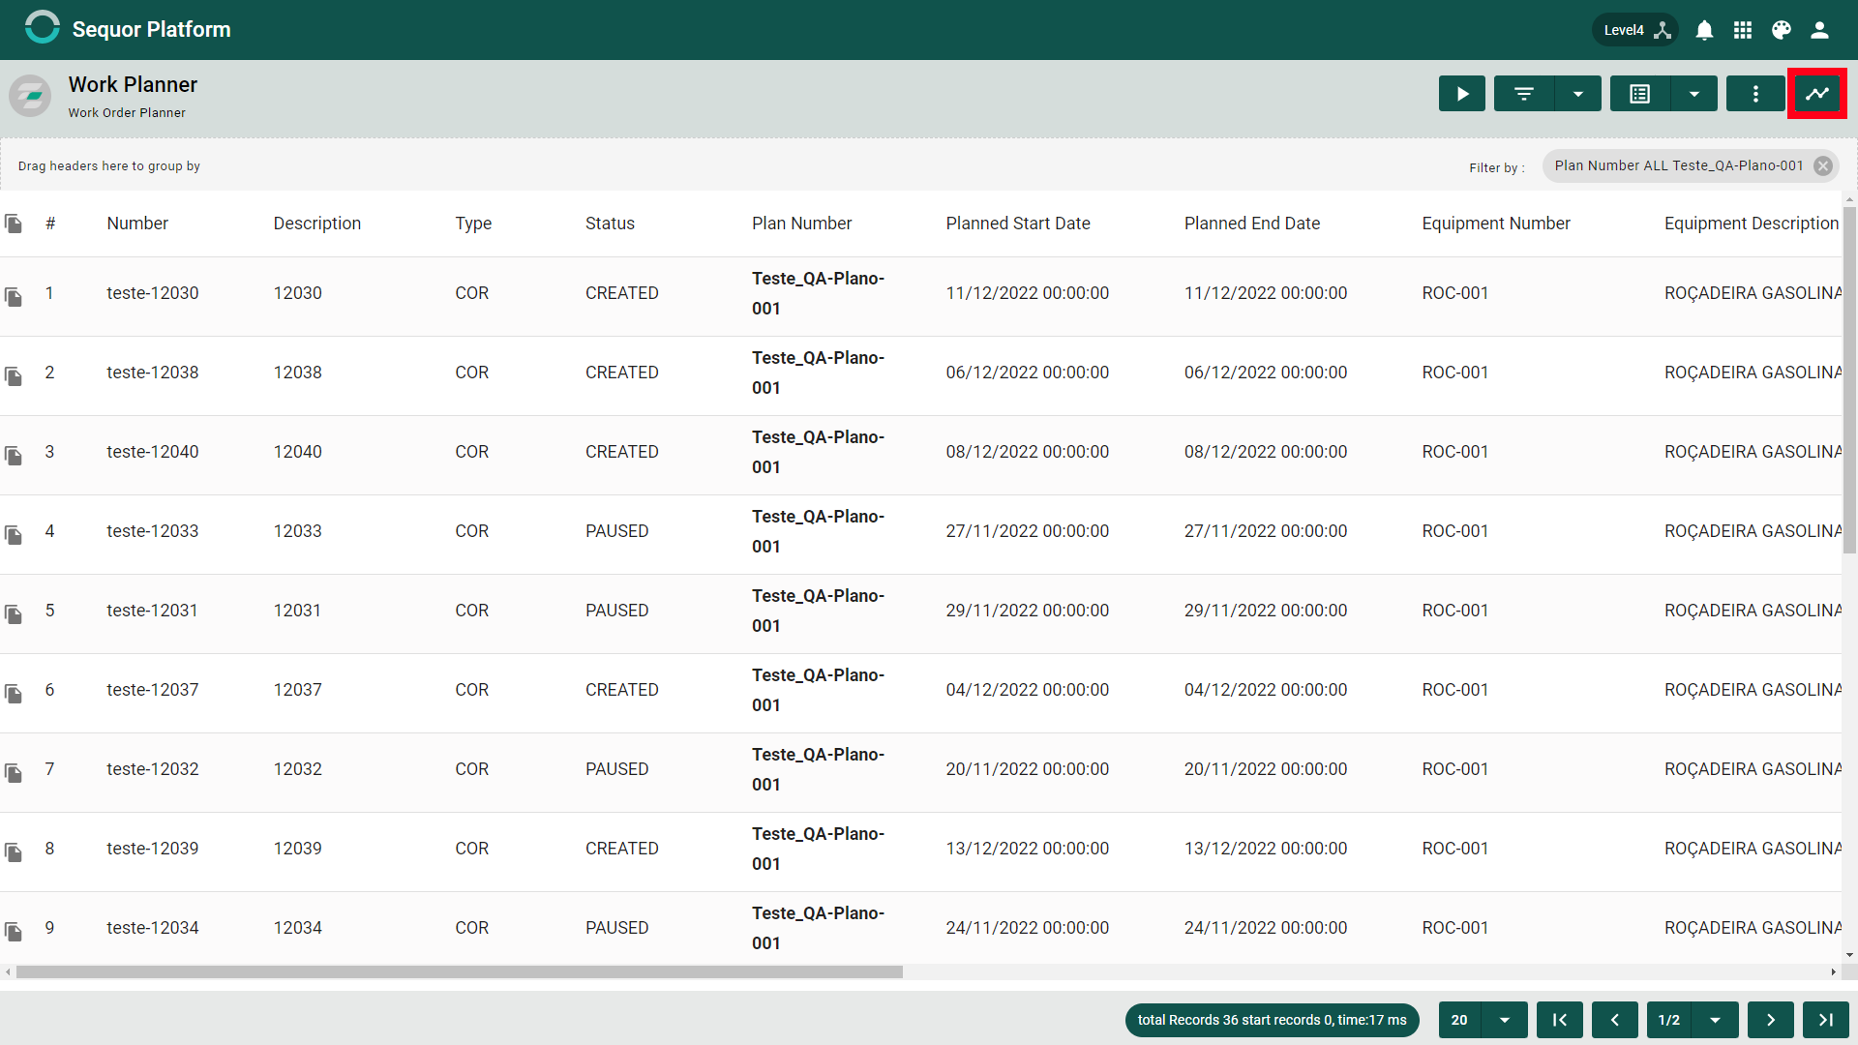
Task: Click the horizontal scrollbar thumb
Action: (x=460, y=971)
